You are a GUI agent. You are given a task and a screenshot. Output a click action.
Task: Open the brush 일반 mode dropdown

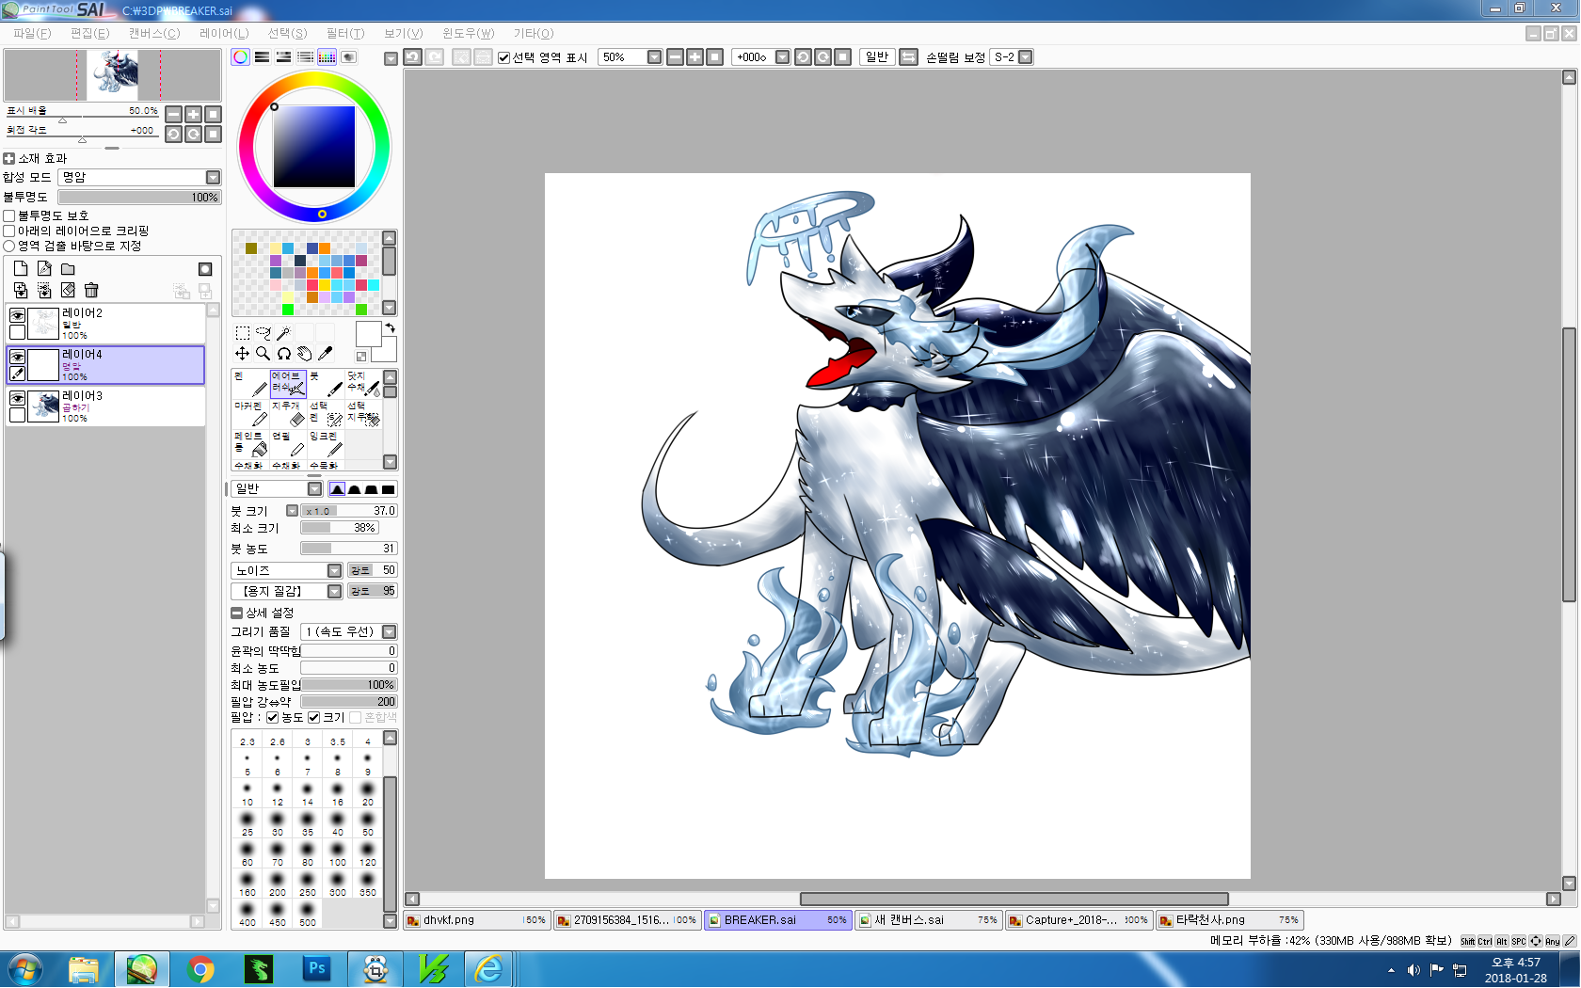pyautogui.click(x=278, y=489)
